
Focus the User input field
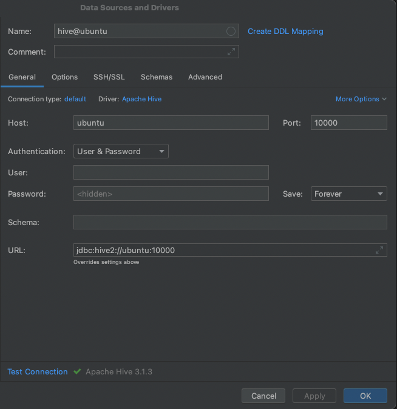click(171, 172)
